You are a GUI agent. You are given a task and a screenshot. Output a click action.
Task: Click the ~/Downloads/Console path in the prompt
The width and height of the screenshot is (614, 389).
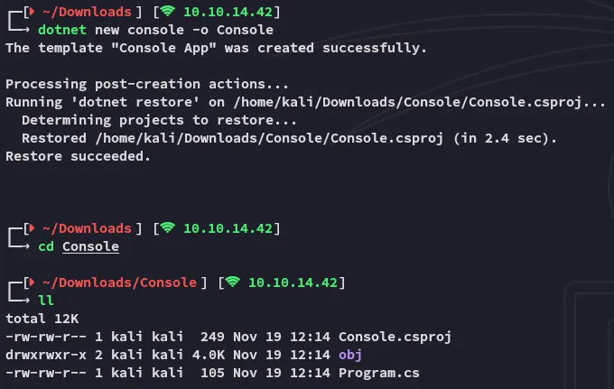[120, 282]
